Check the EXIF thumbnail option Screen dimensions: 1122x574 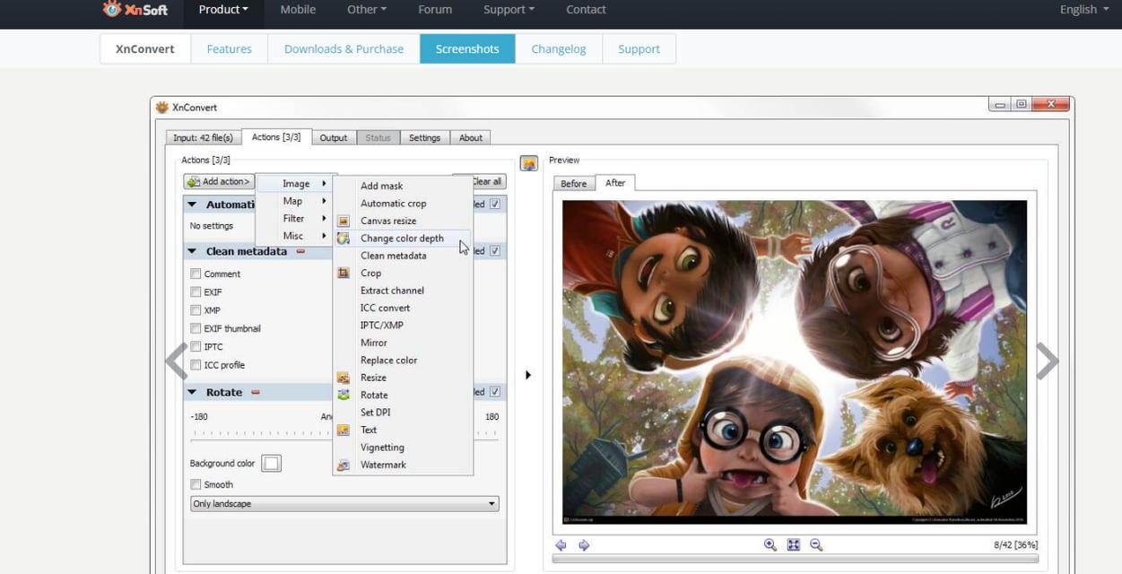pyautogui.click(x=196, y=328)
